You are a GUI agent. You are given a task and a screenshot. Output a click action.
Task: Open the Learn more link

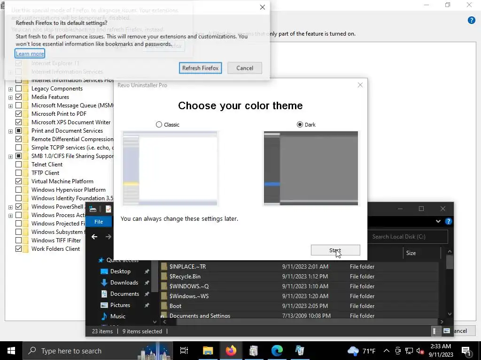click(30, 53)
